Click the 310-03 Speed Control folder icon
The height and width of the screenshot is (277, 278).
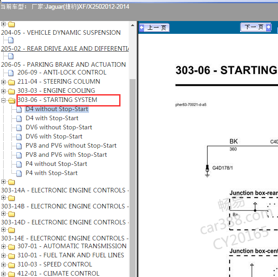[11, 265]
